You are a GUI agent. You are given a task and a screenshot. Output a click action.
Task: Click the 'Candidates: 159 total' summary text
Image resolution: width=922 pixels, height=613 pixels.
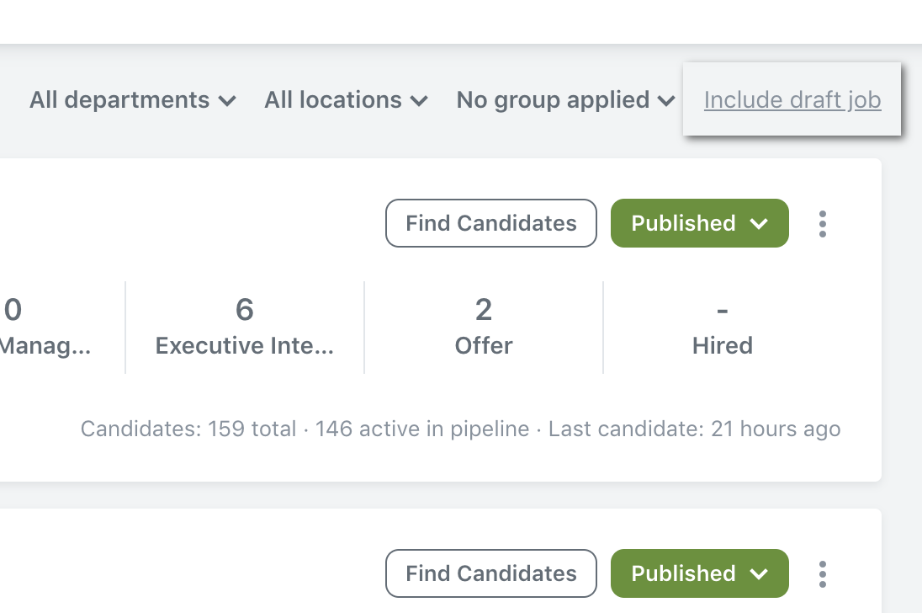point(188,429)
